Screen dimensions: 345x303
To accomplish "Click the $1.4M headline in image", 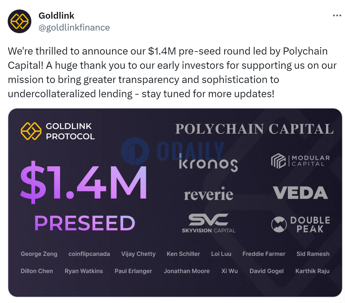I will pos(83,182).
